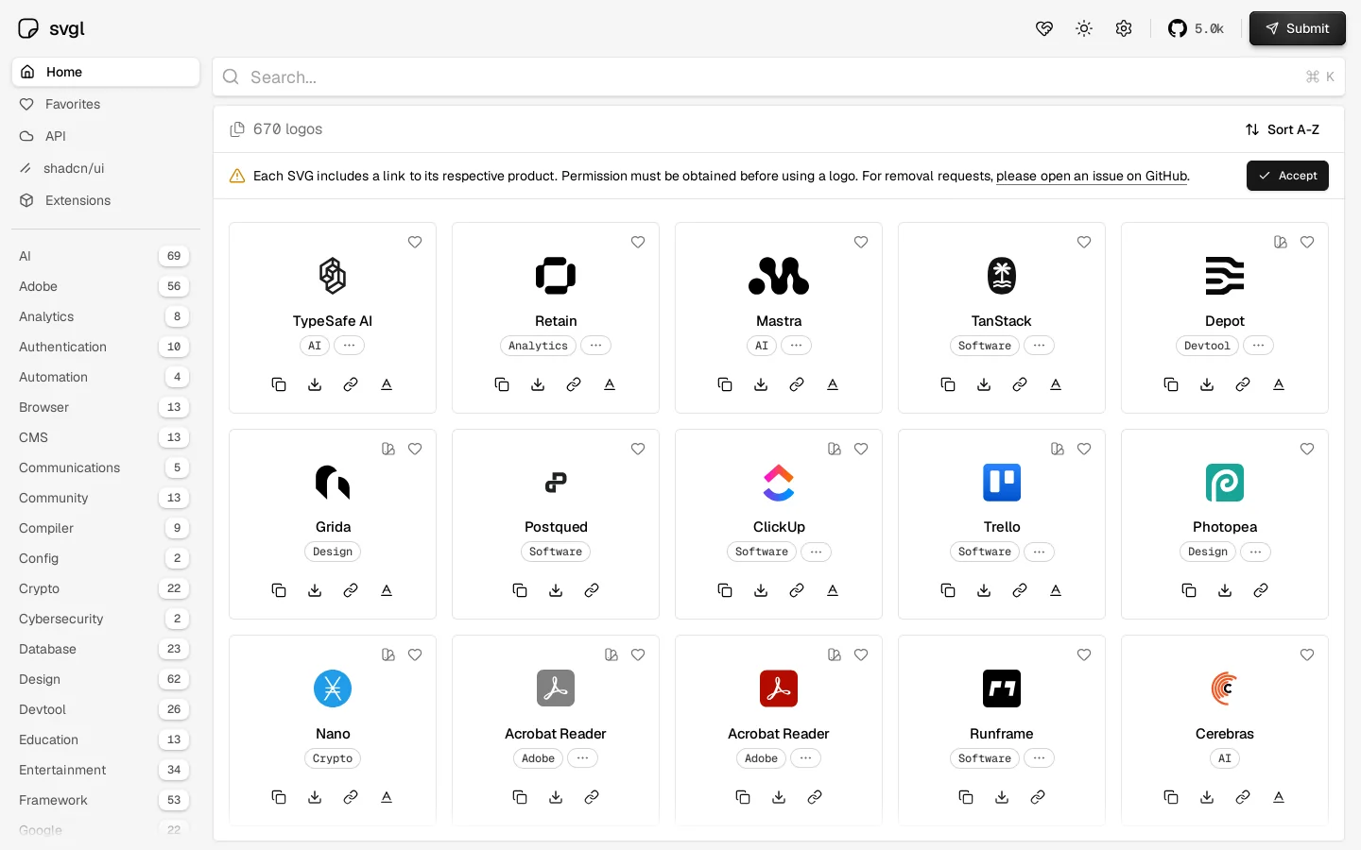The width and height of the screenshot is (1361, 850).
Task: Copy the Grida logo SVG
Action: (x=279, y=590)
